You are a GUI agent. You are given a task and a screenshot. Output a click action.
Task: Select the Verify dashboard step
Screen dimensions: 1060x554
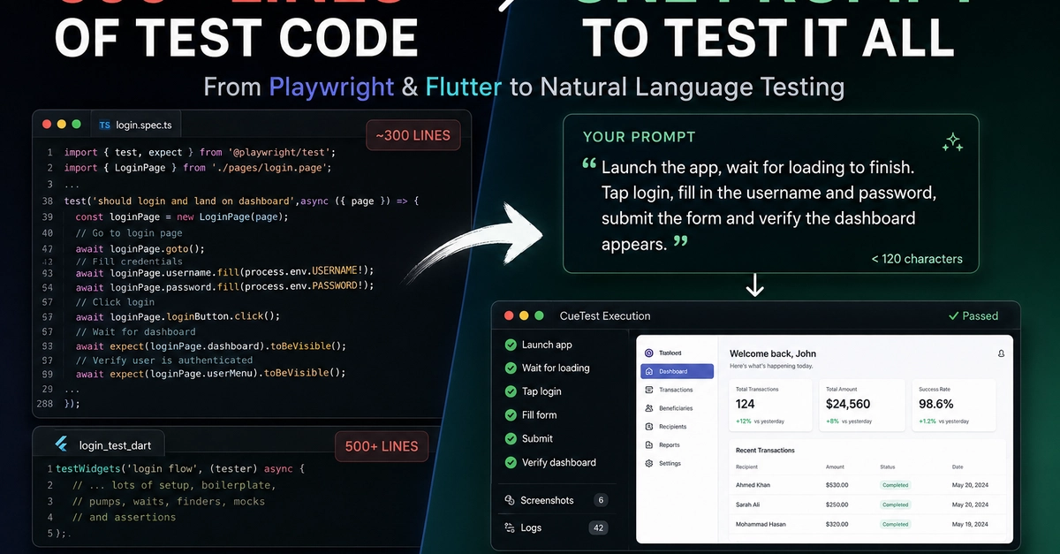tap(550, 462)
